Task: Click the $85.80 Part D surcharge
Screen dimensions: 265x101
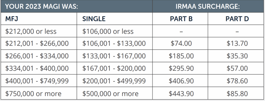Action: [237, 94]
